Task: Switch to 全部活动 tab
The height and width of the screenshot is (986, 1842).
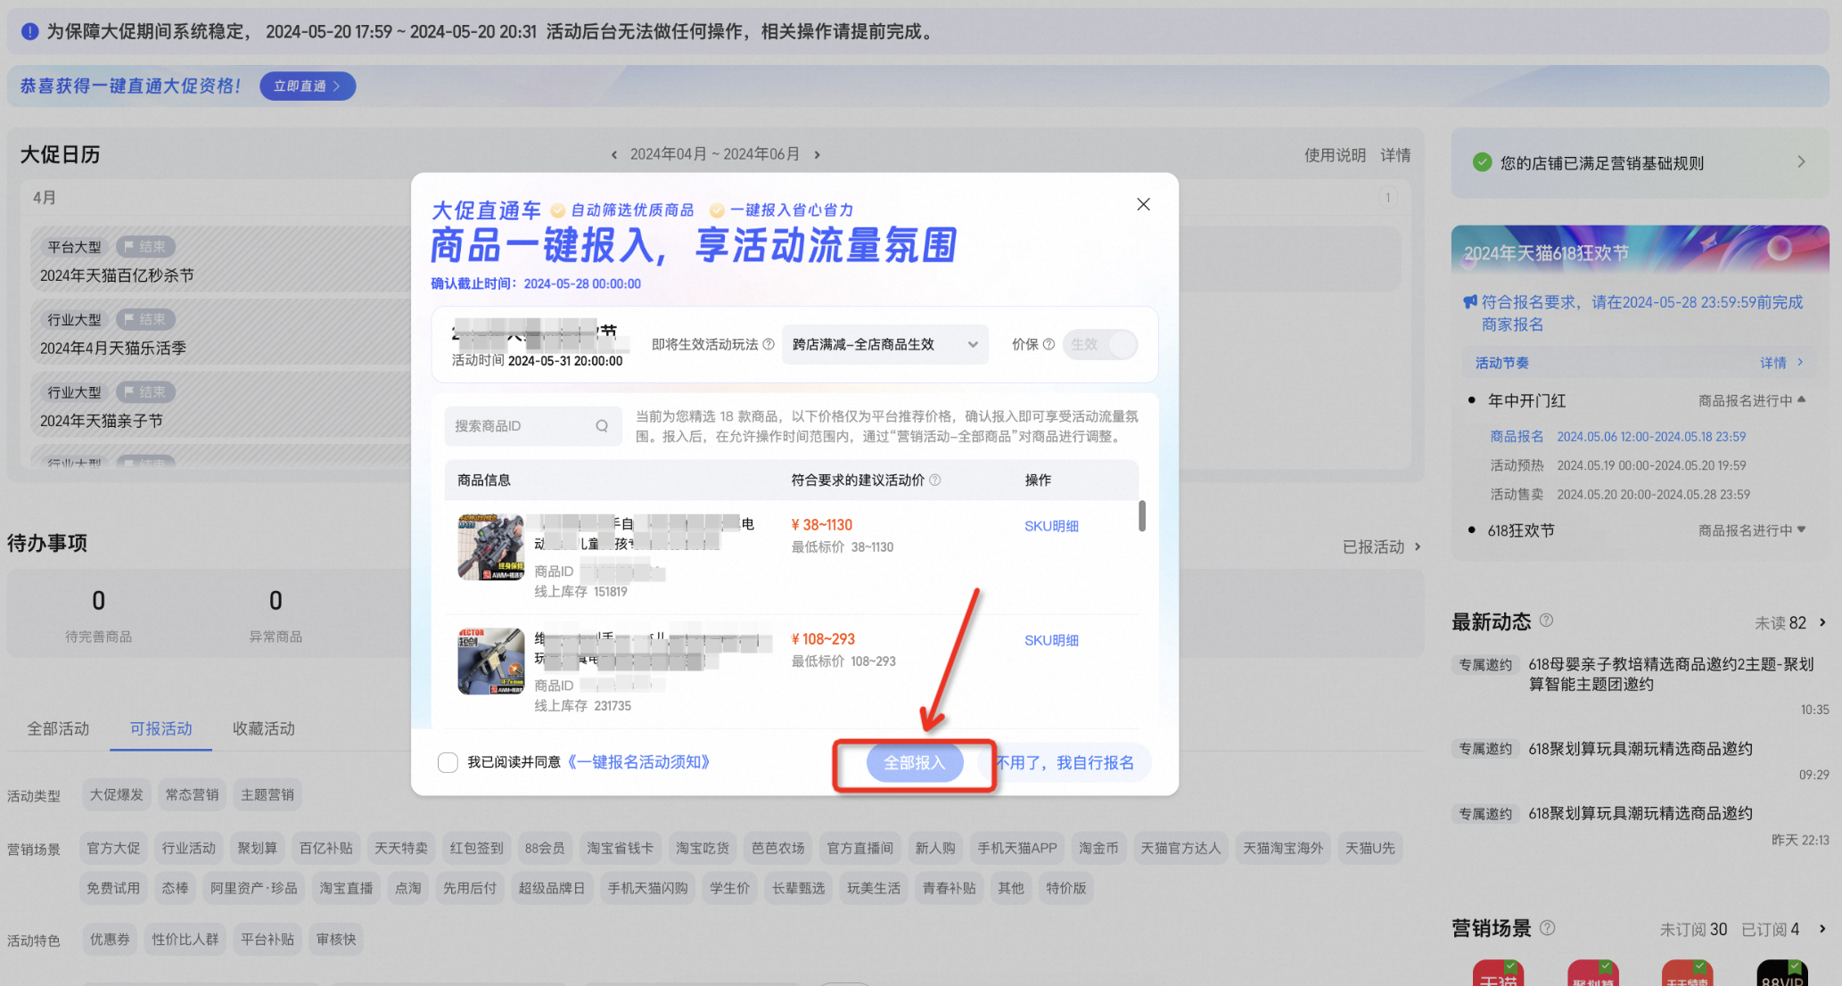Action: (x=58, y=728)
